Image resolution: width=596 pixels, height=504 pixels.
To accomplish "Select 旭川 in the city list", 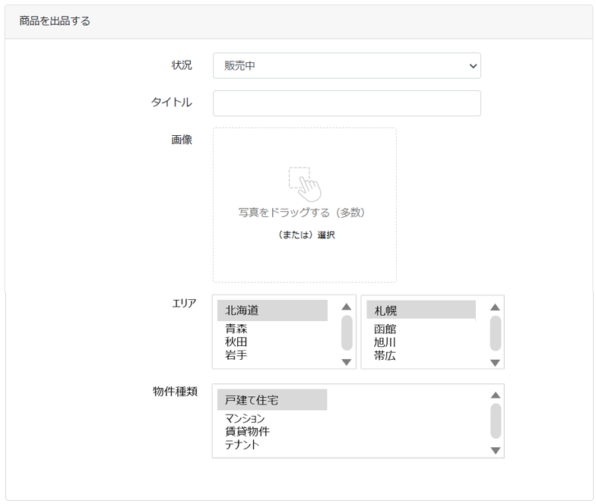I will [x=385, y=342].
